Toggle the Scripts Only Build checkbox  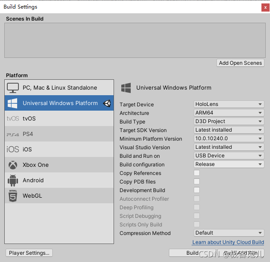coord(197,224)
